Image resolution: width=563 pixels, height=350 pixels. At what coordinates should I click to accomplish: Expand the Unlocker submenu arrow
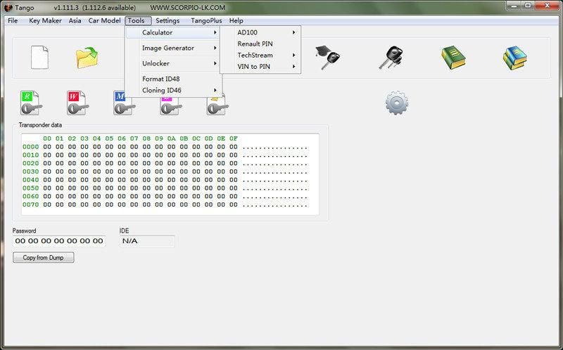point(215,63)
